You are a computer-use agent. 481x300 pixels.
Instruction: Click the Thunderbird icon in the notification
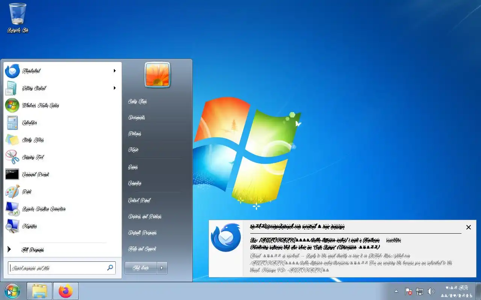coord(225,238)
